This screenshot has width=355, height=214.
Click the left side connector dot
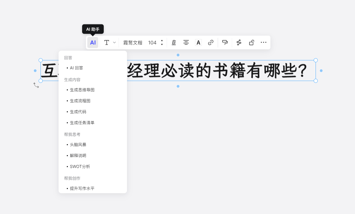(x=35, y=71)
